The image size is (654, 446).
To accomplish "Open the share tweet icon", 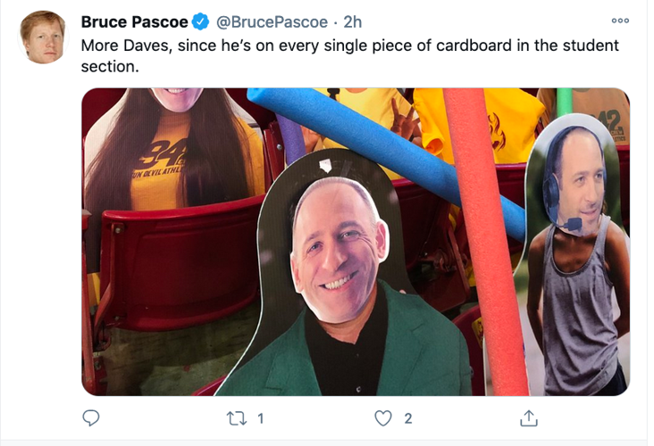I will pos(528,418).
